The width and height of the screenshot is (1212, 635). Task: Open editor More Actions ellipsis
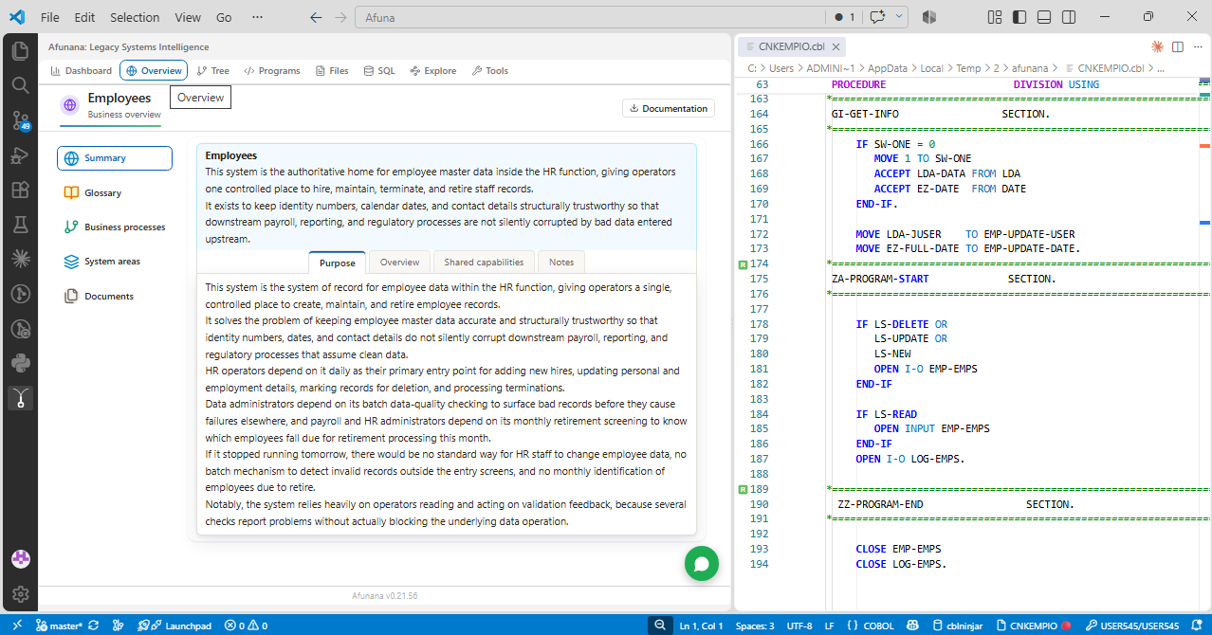tap(1197, 46)
